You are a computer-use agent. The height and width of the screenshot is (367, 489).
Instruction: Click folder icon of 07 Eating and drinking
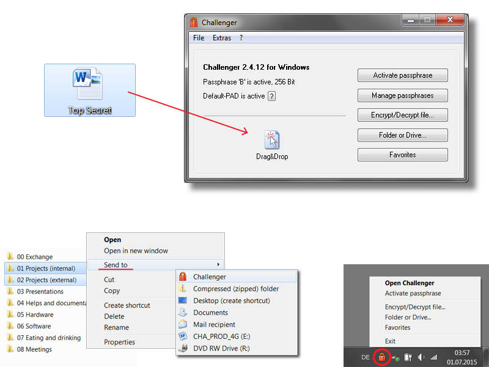click(10, 338)
